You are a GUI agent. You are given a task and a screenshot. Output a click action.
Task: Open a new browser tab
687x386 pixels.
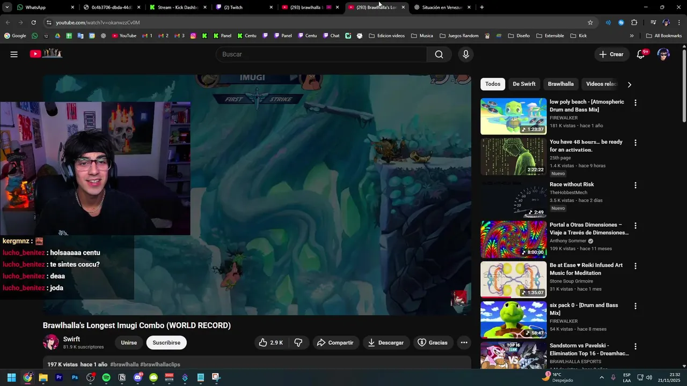481,8
